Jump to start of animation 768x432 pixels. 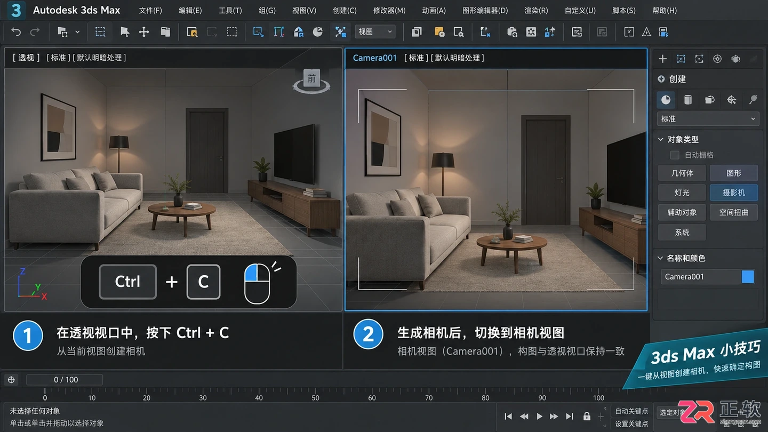tap(508, 416)
